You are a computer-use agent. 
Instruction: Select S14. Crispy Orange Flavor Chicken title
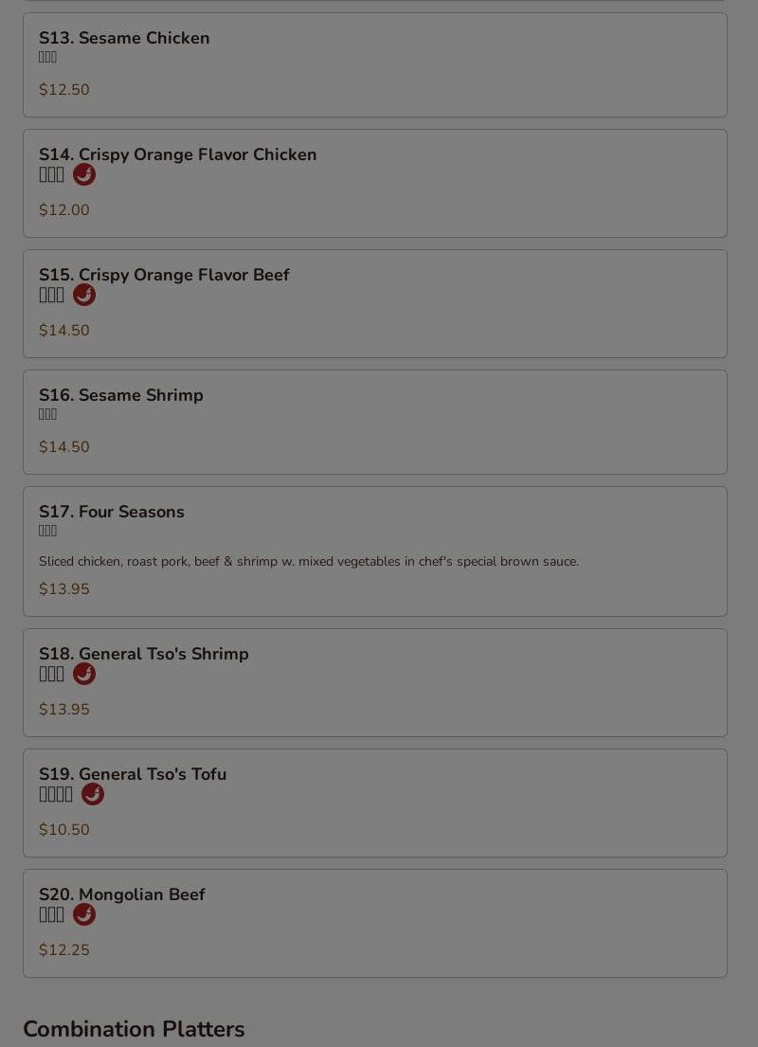coord(177,154)
